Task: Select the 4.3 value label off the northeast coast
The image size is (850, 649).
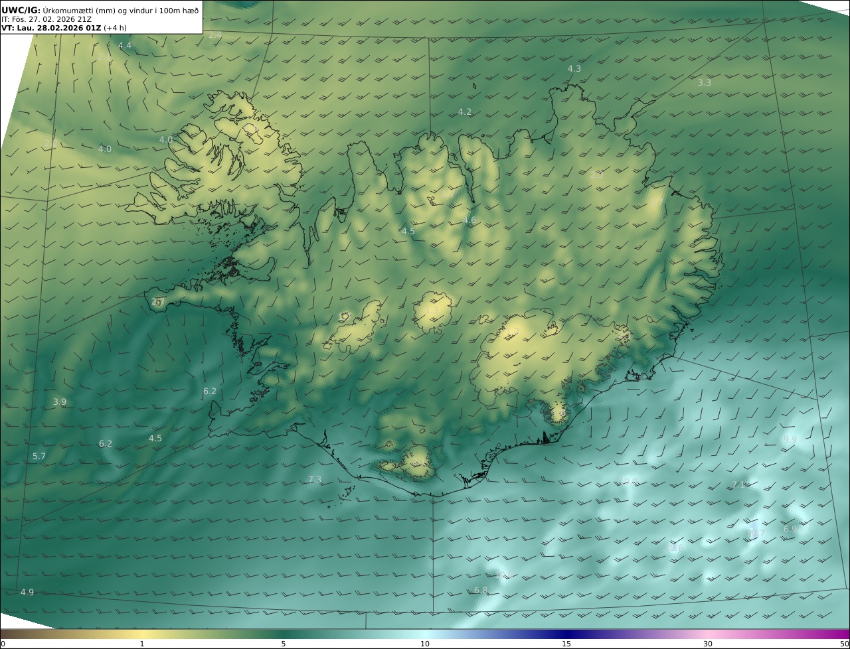Action: click(x=574, y=69)
